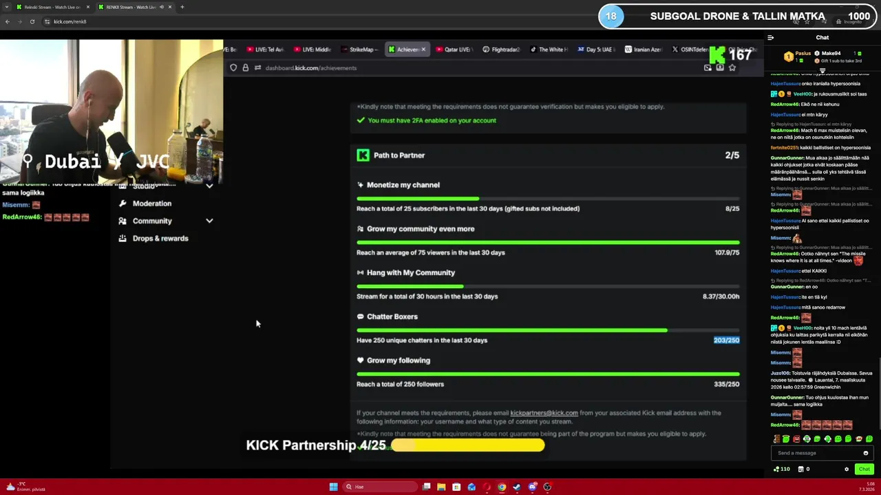Select the angry red emote in quick emotes
The height and width of the screenshot is (495, 881).
(x=796, y=439)
